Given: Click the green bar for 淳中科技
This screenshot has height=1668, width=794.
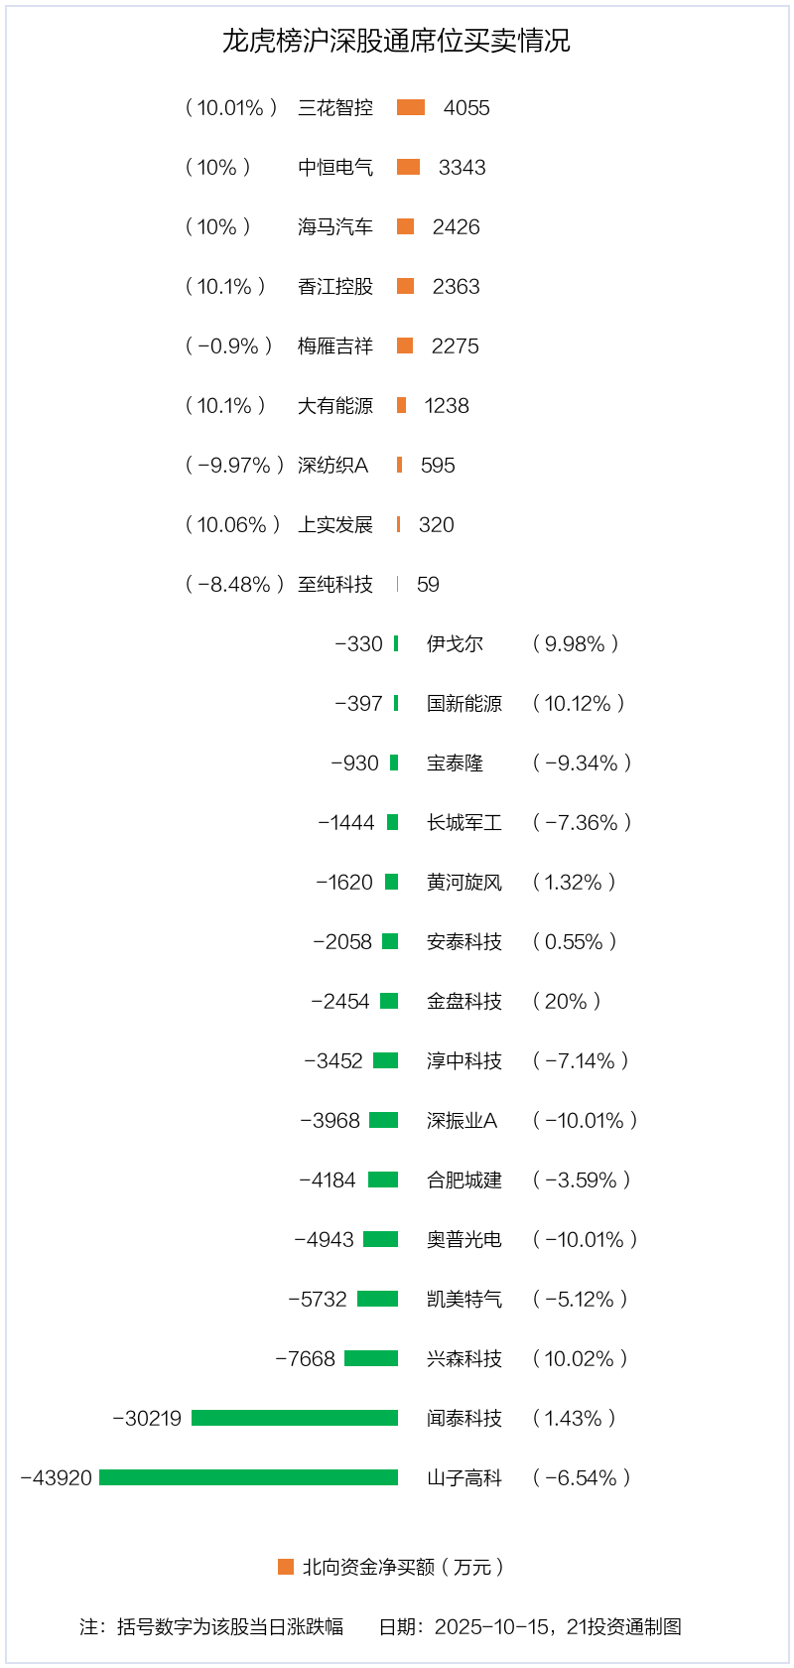Looking at the screenshot, I should [x=385, y=1060].
